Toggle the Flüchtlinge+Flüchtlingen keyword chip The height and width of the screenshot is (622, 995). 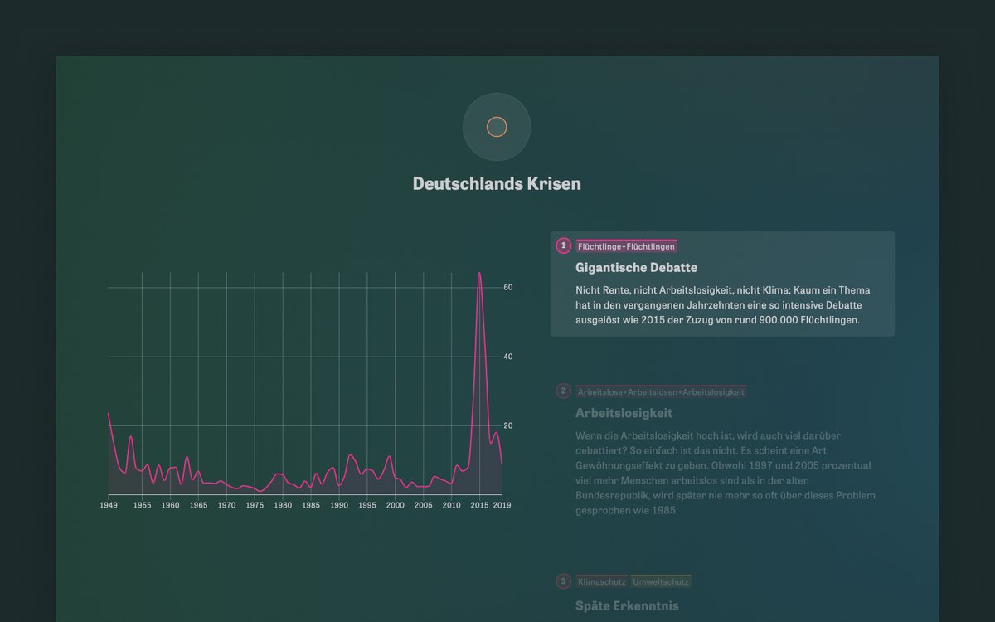(x=626, y=245)
